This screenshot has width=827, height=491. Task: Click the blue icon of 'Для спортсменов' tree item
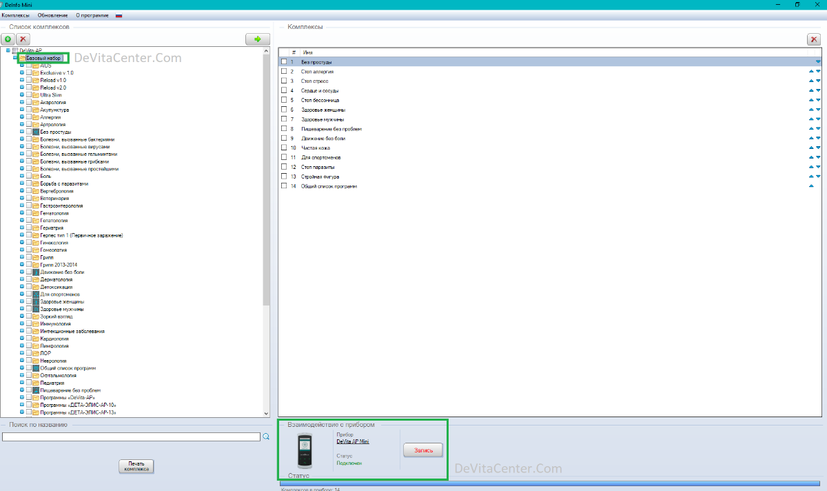pyautogui.click(x=36, y=294)
